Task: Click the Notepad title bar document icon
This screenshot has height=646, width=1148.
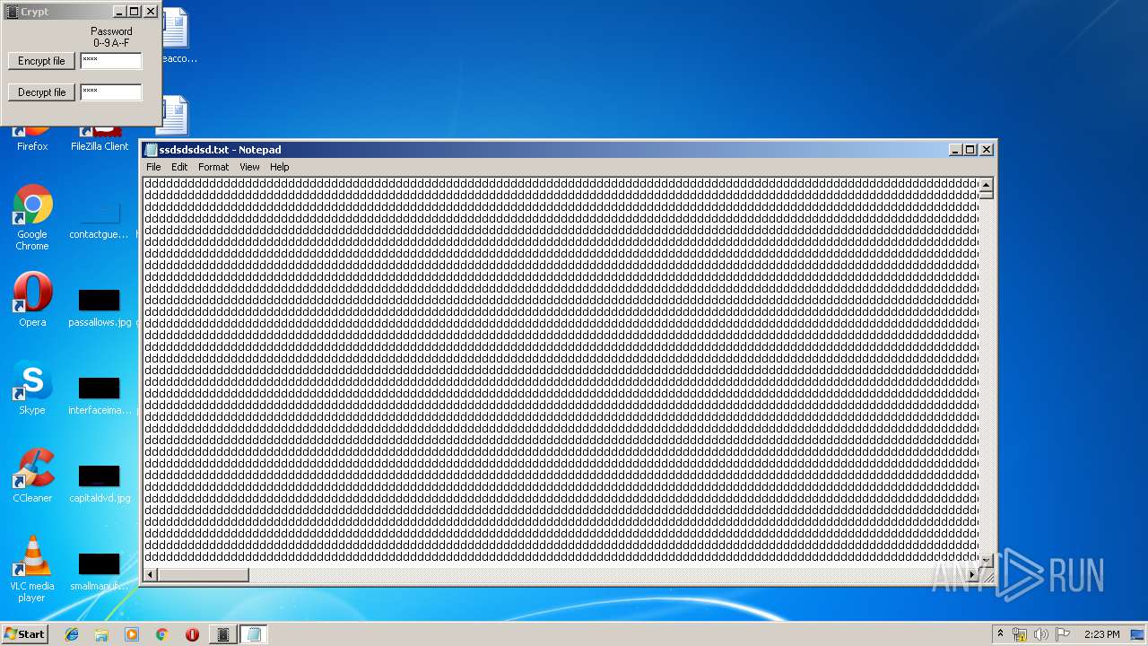Action: (152, 150)
